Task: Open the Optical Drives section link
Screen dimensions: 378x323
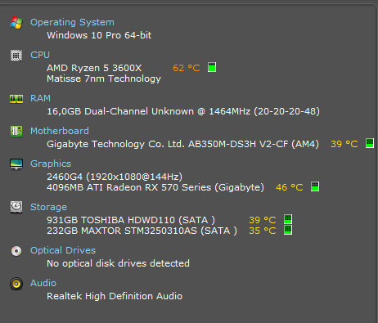Action: coord(63,250)
